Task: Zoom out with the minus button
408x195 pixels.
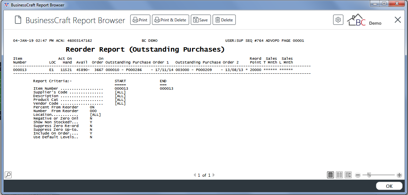Action: [358, 175]
